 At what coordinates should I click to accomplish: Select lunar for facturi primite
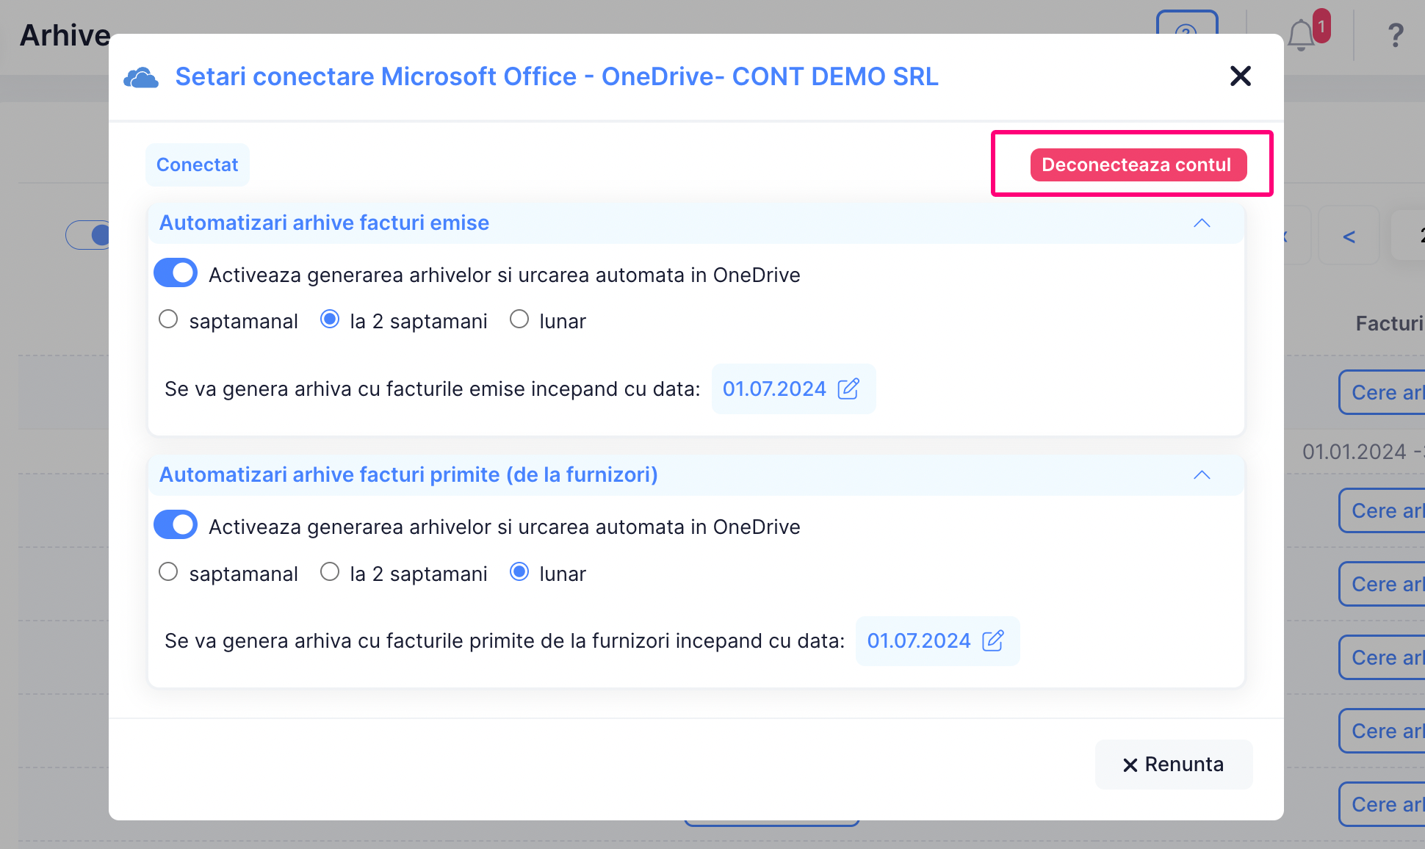tap(519, 572)
